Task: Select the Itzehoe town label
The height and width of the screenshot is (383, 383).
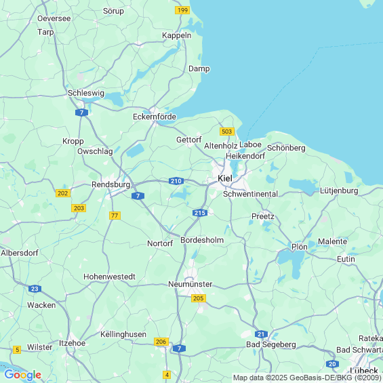Action: (x=73, y=343)
